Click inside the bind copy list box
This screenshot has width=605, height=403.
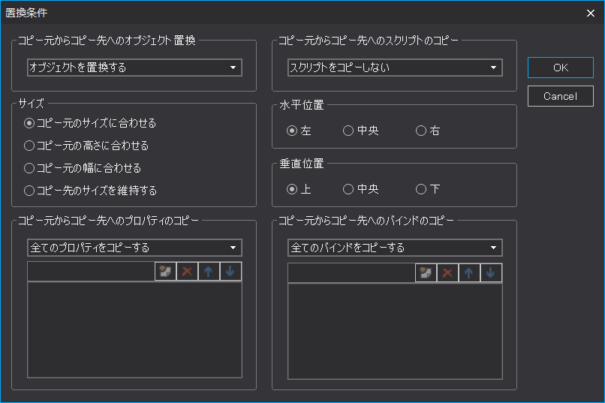395,331
